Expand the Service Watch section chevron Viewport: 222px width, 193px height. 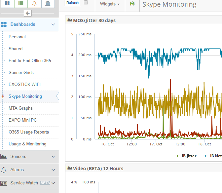click(x=53, y=183)
